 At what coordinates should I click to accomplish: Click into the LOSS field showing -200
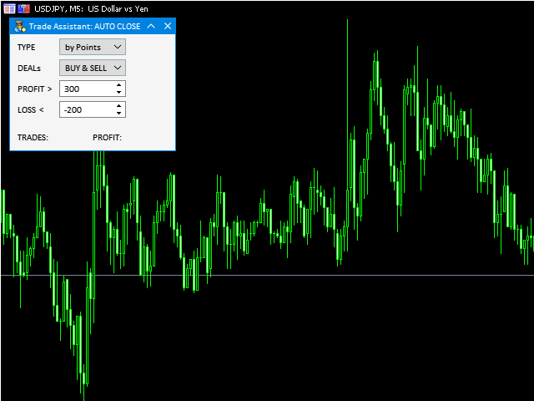pyautogui.click(x=86, y=109)
